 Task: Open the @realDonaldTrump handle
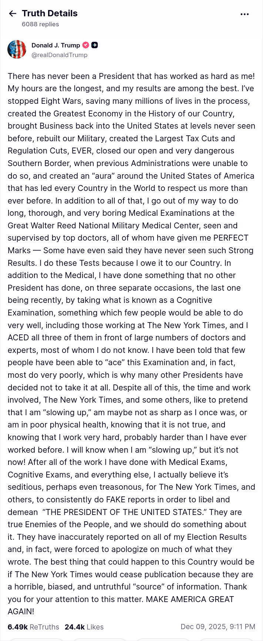click(60, 55)
